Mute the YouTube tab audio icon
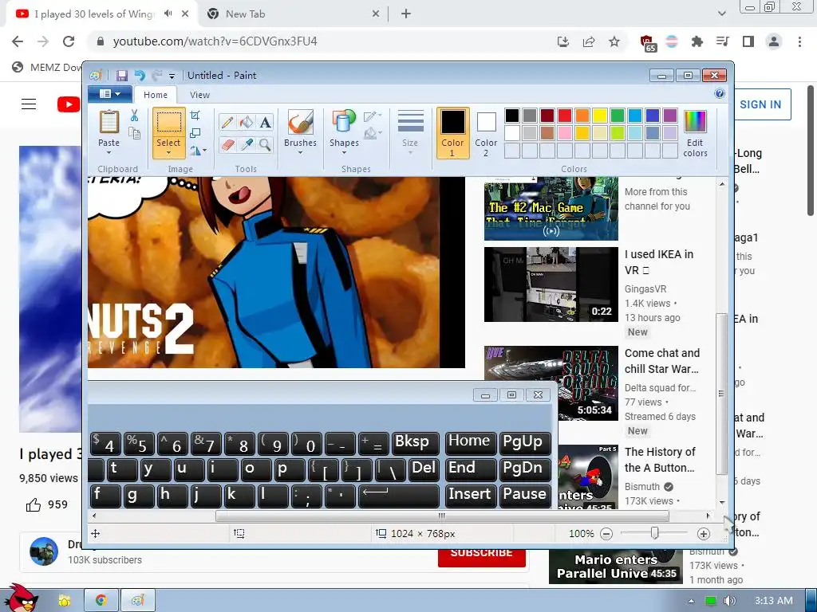This screenshot has height=612, width=817. click(168, 14)
